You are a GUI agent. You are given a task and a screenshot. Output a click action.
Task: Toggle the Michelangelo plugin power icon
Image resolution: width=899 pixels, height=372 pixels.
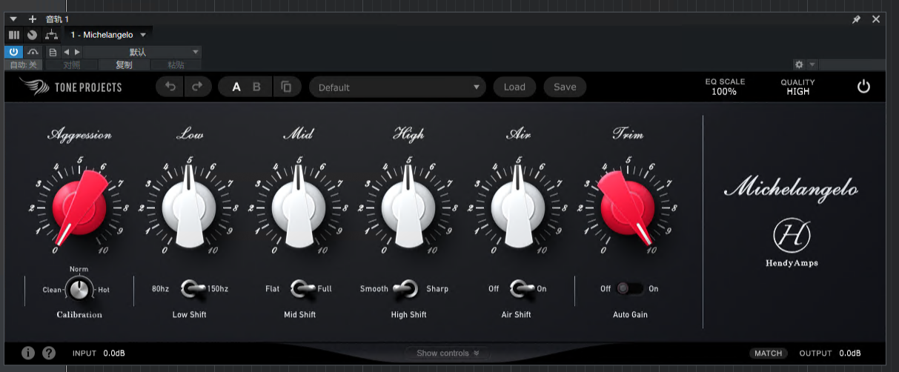pyautogui.click(x=863, y=87)
